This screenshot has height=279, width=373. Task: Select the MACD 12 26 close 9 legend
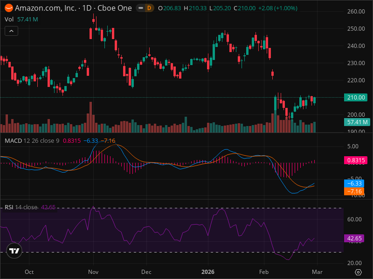click(x=32, y=141)
